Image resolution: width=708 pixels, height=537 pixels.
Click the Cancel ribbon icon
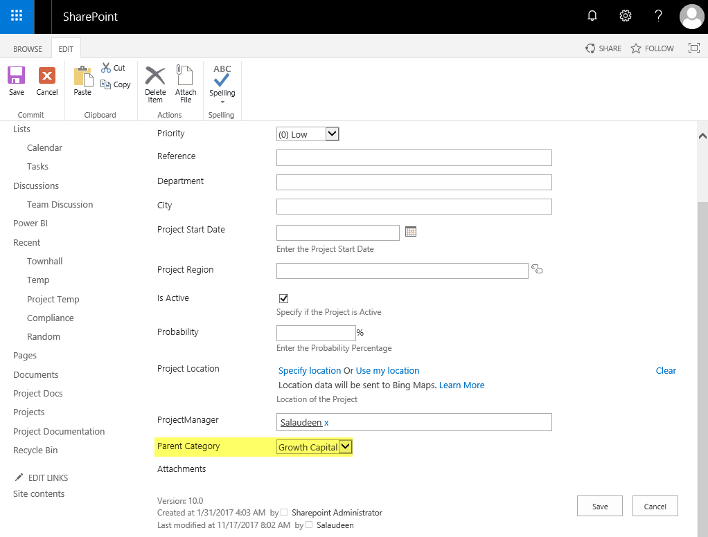[47, 76]
